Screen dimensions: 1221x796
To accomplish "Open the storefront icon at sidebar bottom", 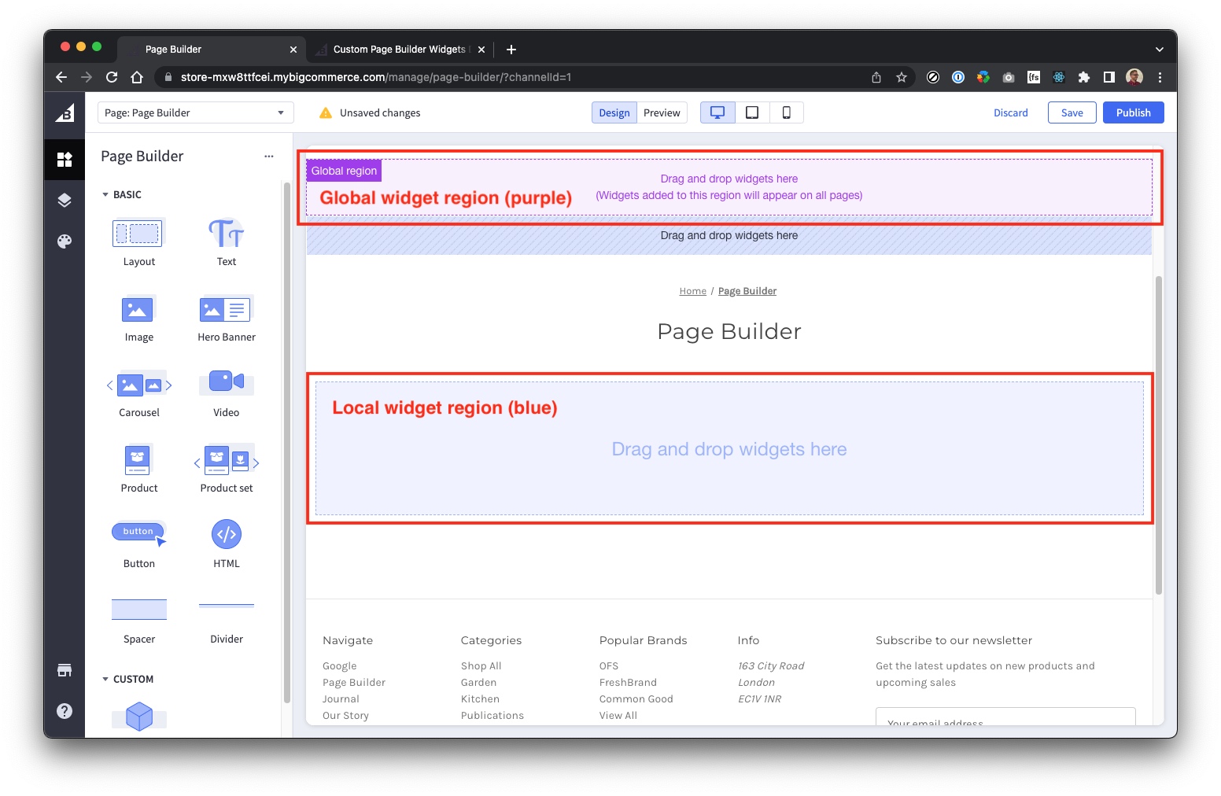I will [65, 670].
